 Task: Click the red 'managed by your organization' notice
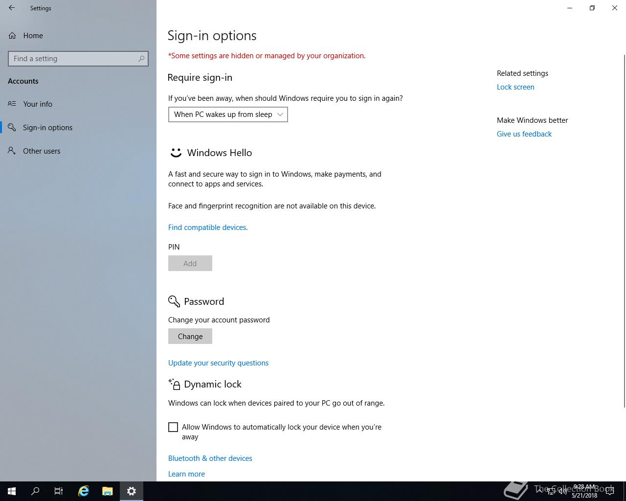tap(267, 56)
